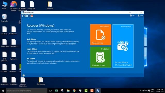Select the electricity file on the desktop
The height and width of the screenshot is (93, 165).
[14, 81]
